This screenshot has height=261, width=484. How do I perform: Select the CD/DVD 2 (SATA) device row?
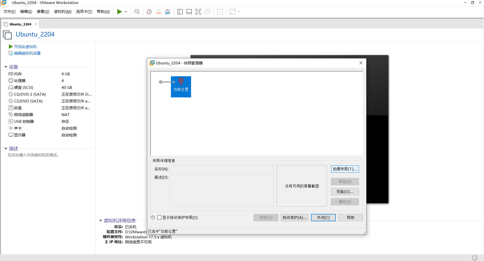click(50, 94)
